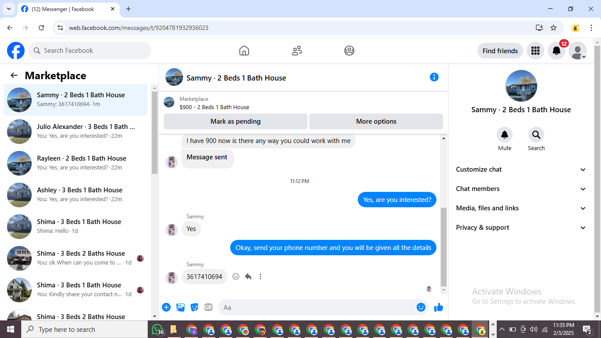Open more actions plus icon in composer
The image size is (601, 338).
[166, 307]
